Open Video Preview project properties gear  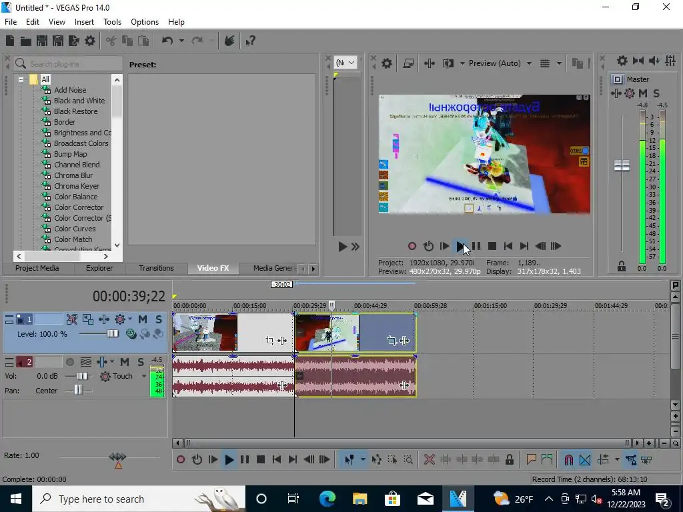click(386, 63)
